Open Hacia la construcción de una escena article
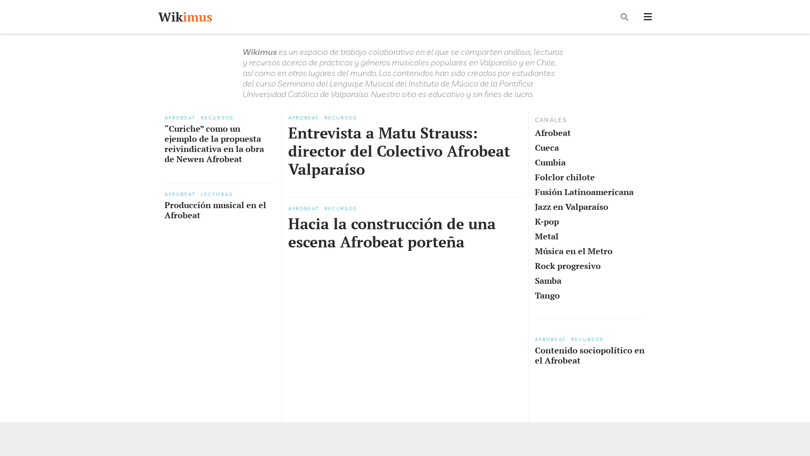This screenshot has width=810, height=456. (x=392, y=233)
